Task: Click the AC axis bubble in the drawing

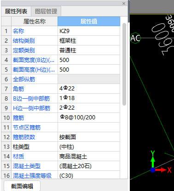Action: (x=135, y=38)
